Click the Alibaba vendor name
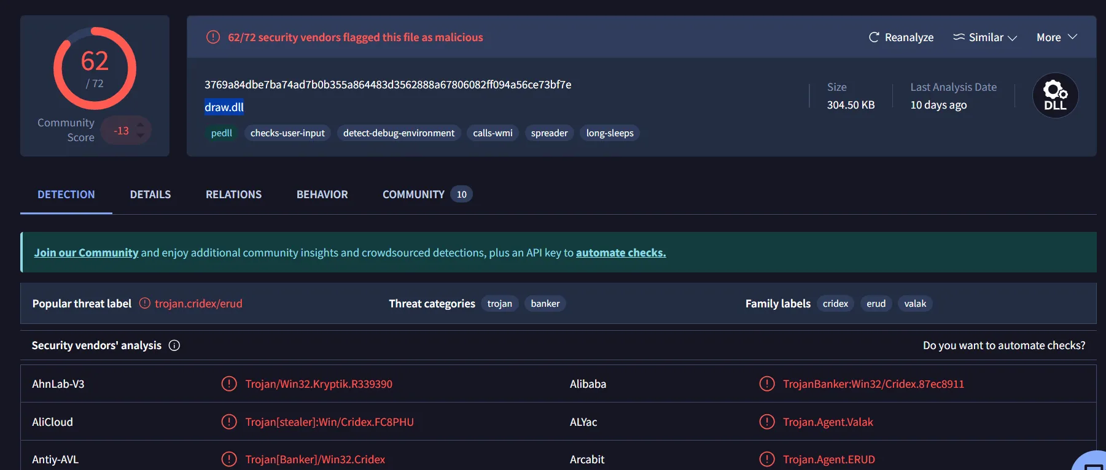 588,384
